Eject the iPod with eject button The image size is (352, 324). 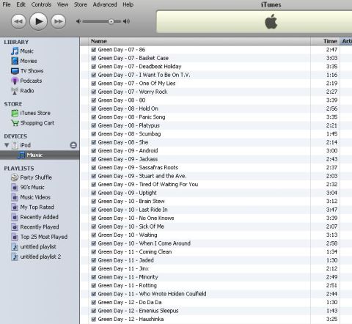click(x=73, y=145)
